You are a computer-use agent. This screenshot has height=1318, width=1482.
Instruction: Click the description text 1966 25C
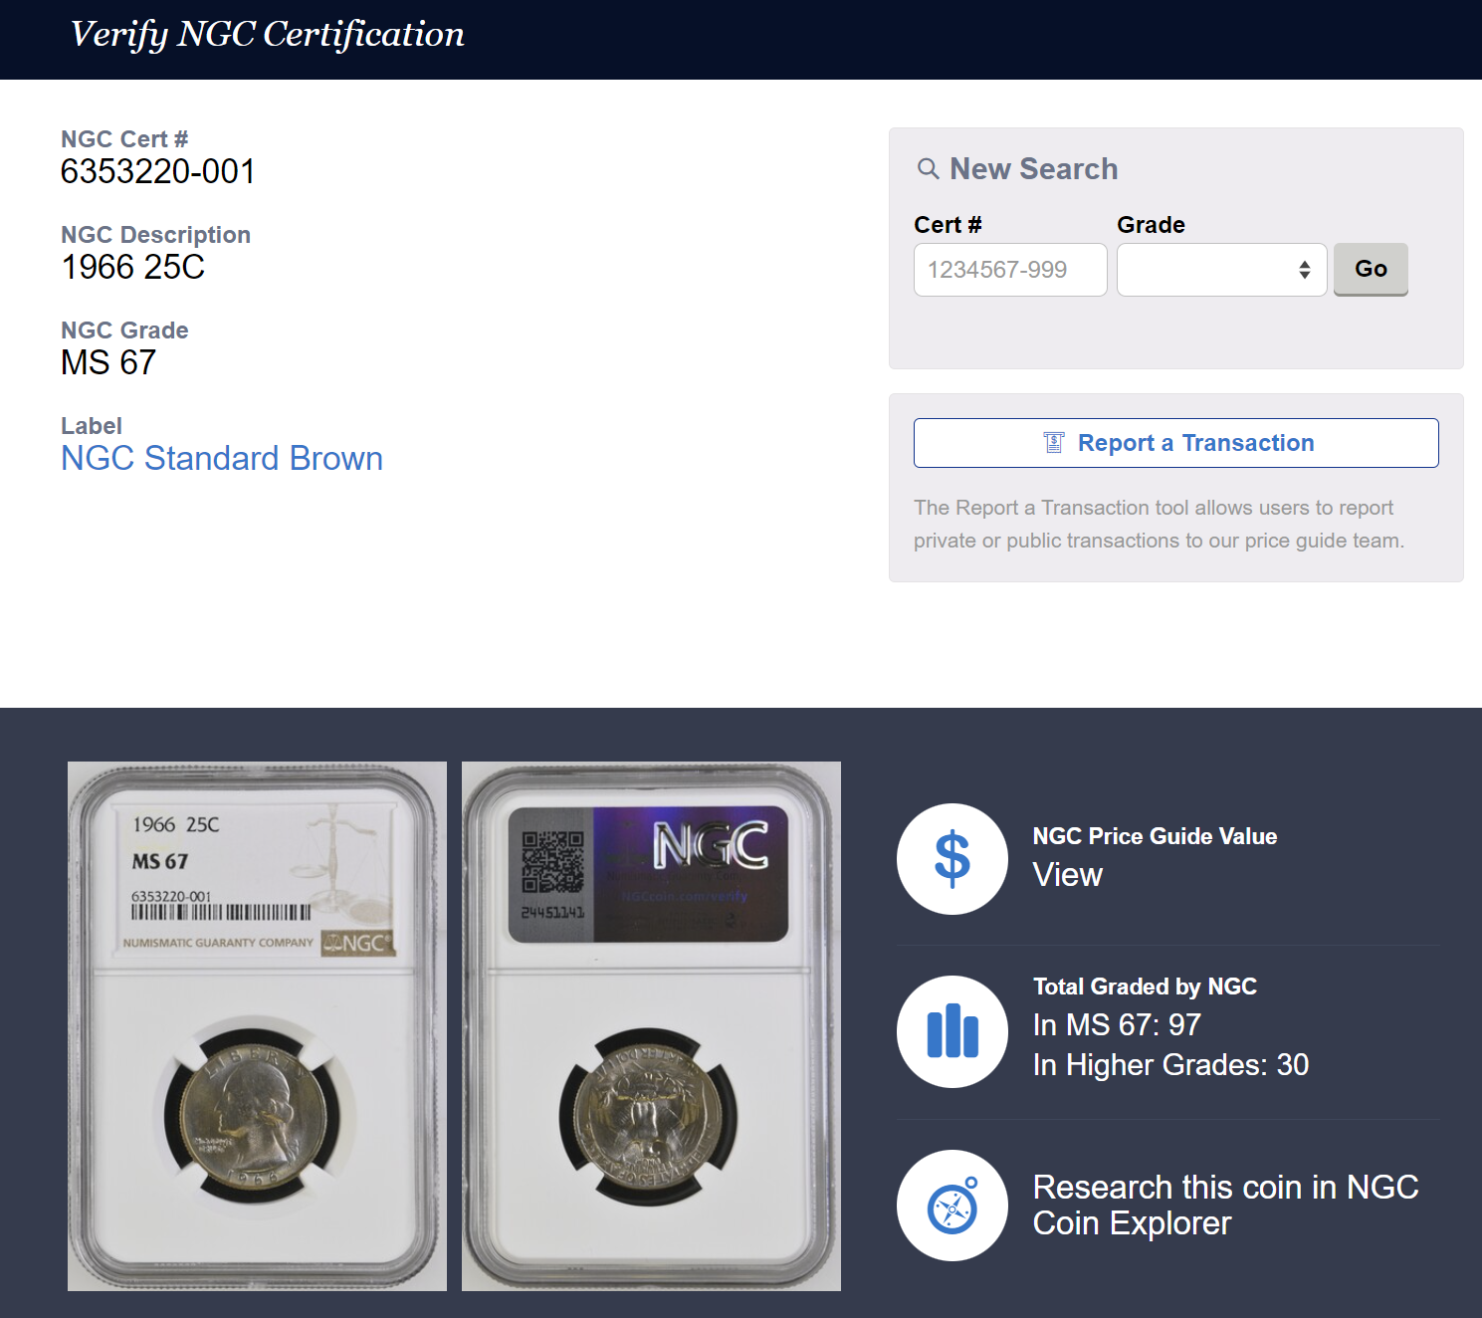[132, 267]
